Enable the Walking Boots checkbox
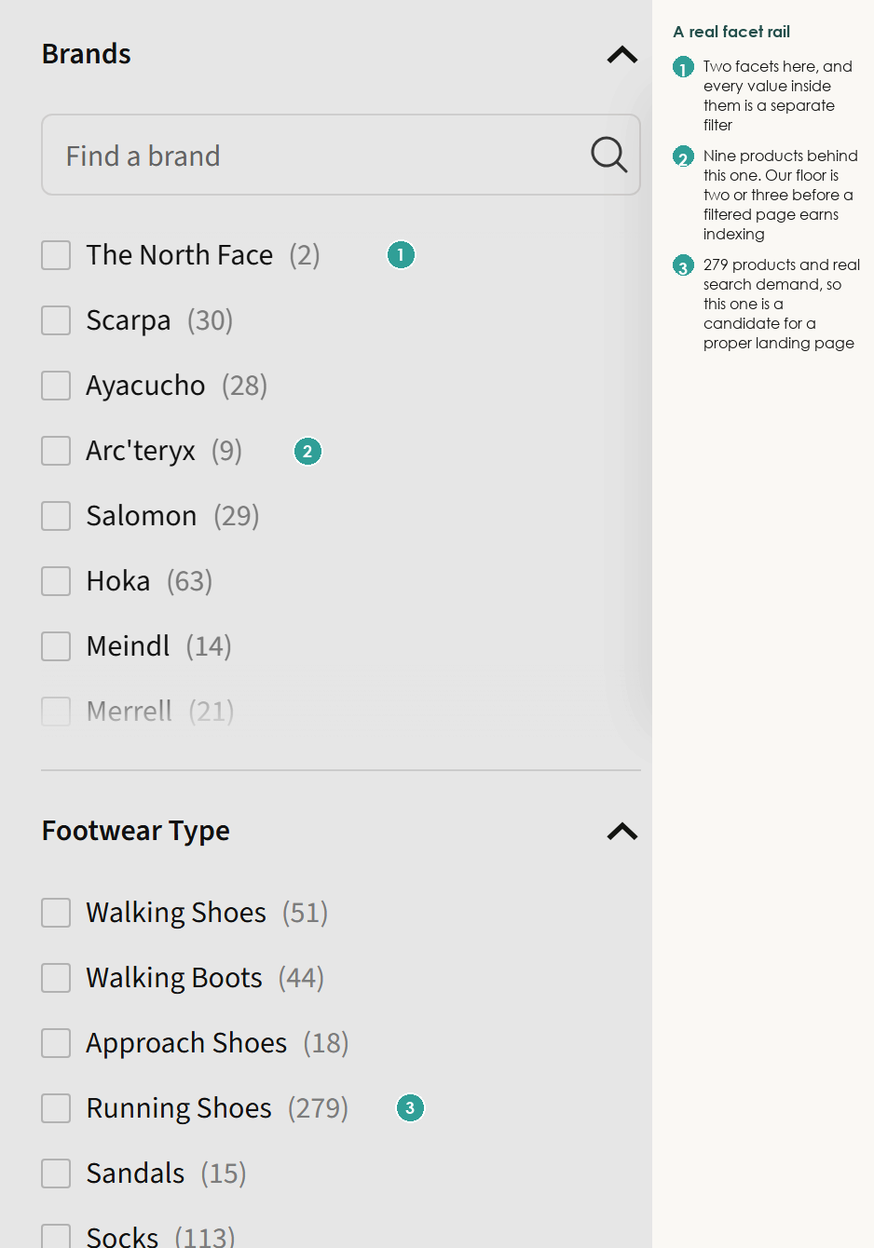This screenshot has width=874, height=1248. point(56,978)
